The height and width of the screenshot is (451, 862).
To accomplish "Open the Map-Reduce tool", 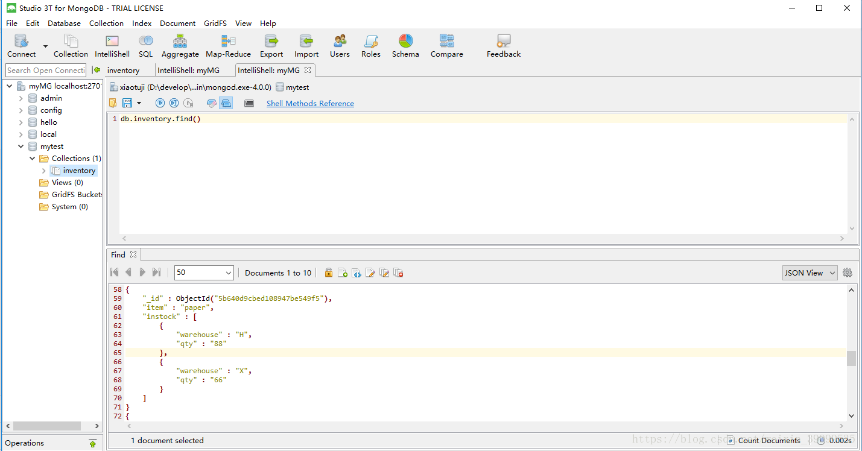I will tap(228, 46).
